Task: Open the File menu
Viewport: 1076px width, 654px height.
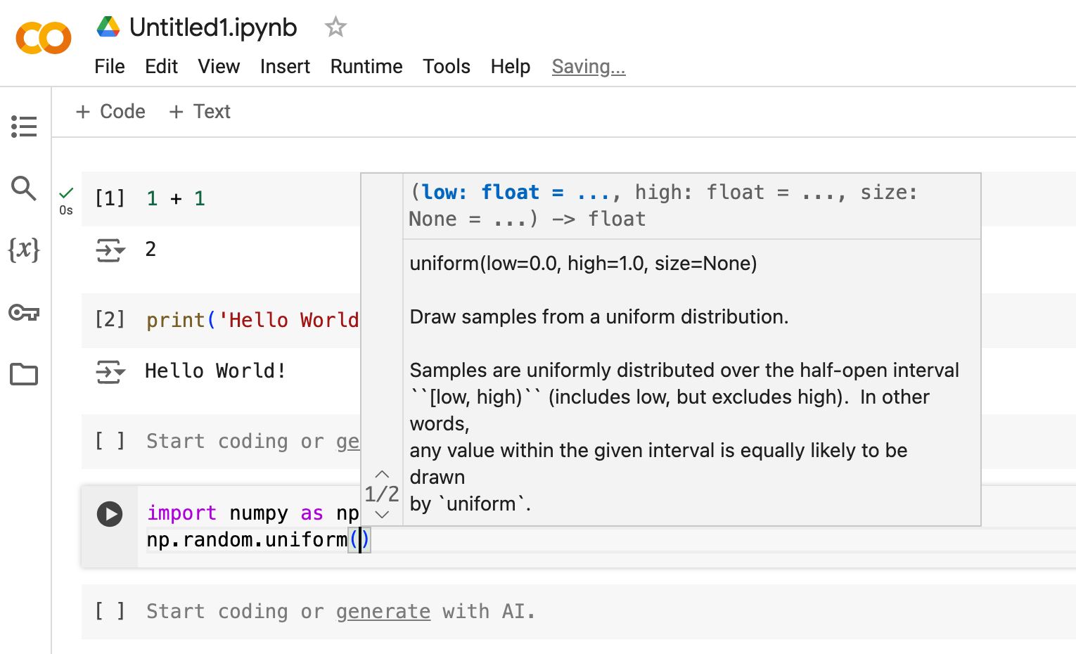Action: pyautogui.click(x=110, y=66)
